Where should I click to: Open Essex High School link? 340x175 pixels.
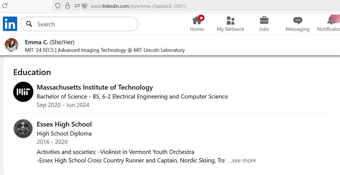[x=64, y=124]
